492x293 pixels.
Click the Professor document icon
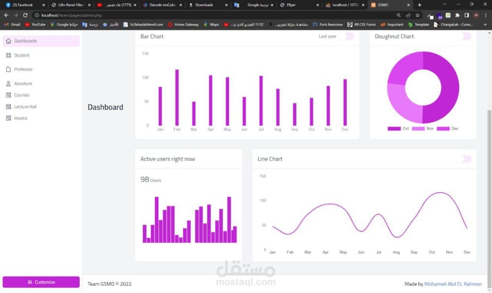click(x=8, y=69)
